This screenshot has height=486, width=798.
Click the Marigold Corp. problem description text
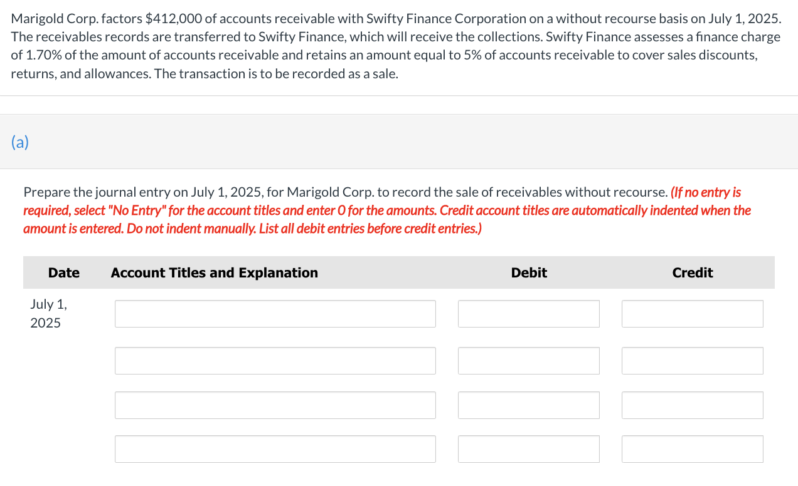[395, 46]
